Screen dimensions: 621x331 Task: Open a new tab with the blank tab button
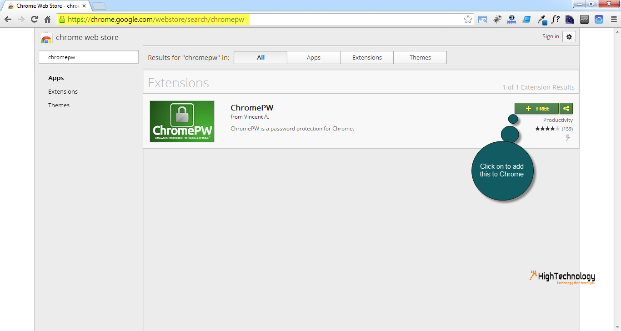(x=99, y=6)
